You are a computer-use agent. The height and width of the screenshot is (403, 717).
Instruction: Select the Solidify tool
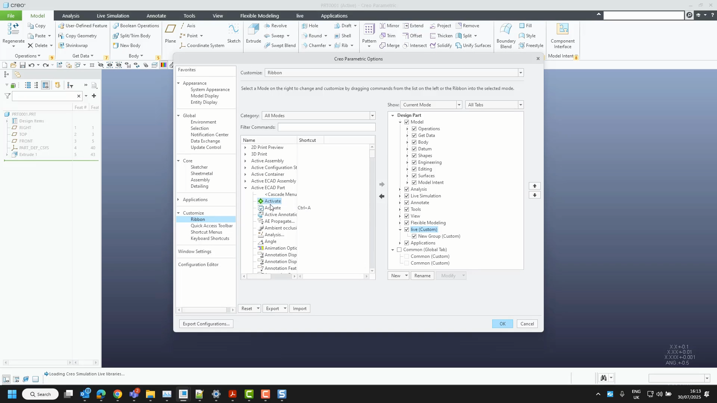point(441,46)
